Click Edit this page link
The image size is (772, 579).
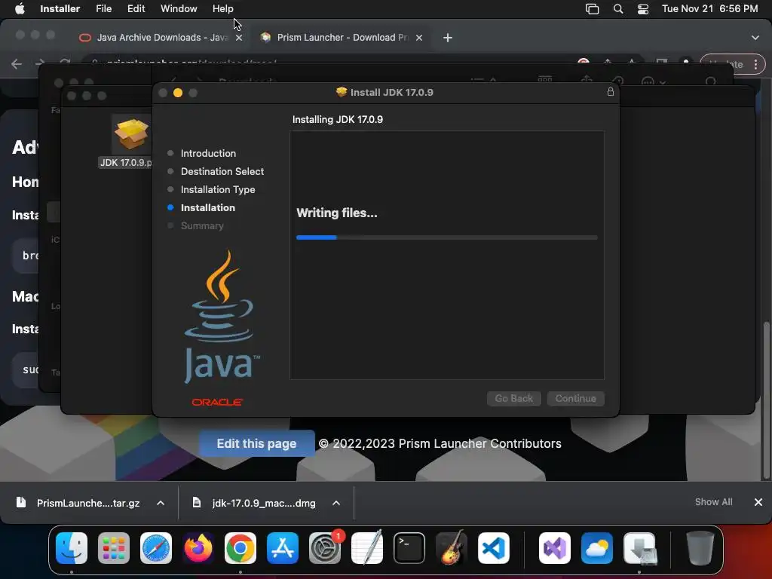[256, 443]
